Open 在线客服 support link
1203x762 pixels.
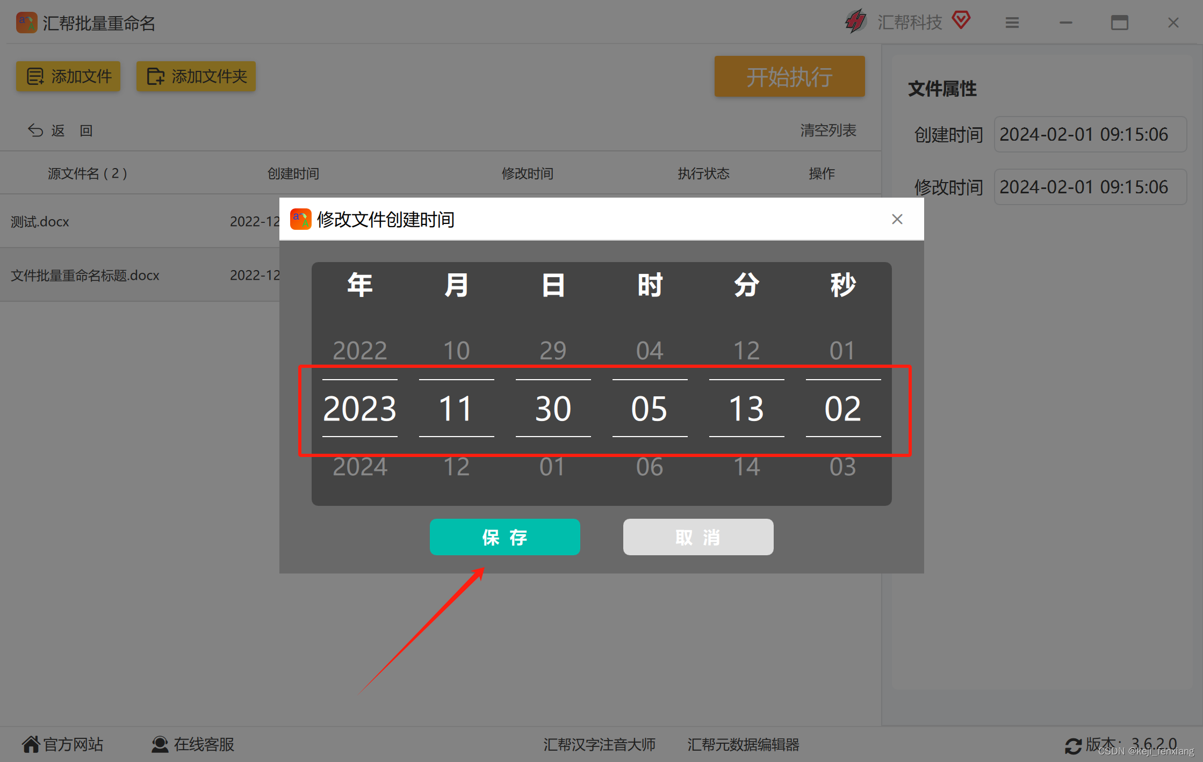pyautogui.click(x=193, y=744)
